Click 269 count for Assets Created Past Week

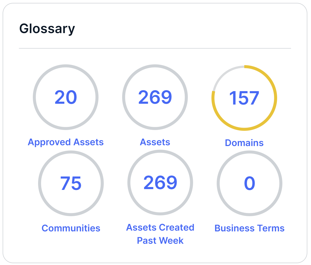pos(160,183)
